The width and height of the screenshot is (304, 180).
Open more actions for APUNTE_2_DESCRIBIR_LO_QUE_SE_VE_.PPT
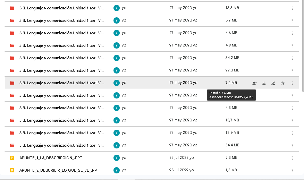point(292,171)
